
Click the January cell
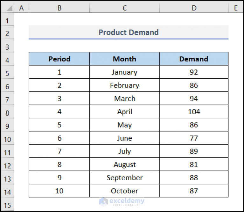124,72
